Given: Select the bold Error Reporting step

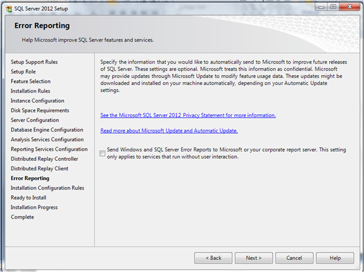Looking at the screenshot, I should [30, 178].
